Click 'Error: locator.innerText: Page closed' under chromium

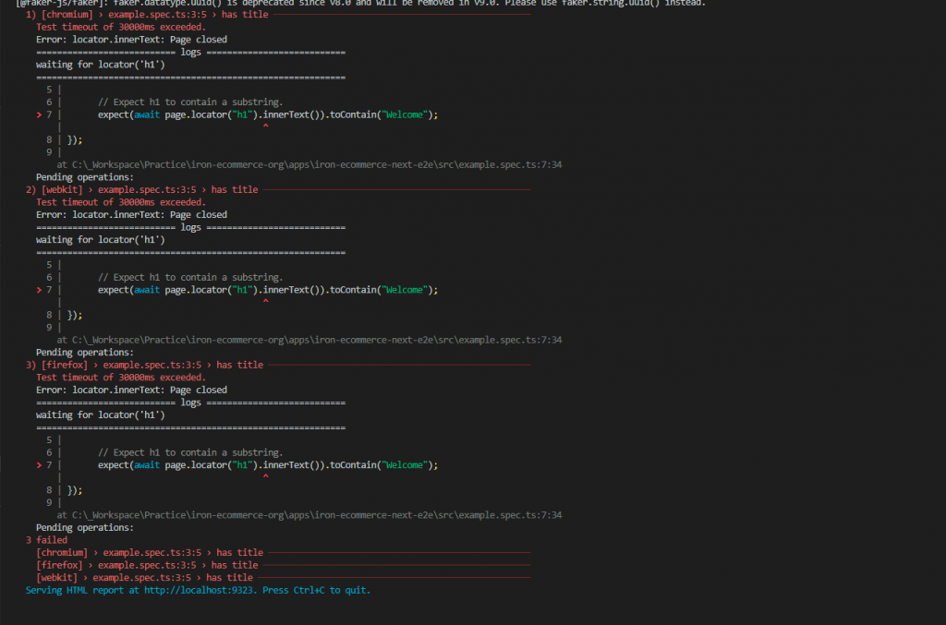(131, 40)
